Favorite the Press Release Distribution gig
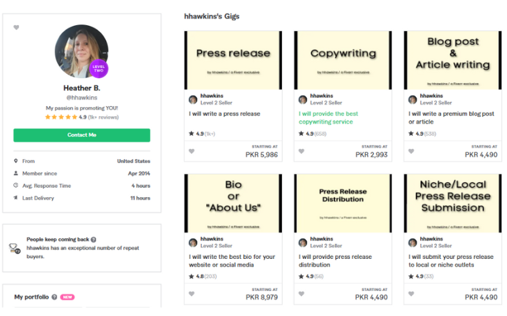 point(301,294)
